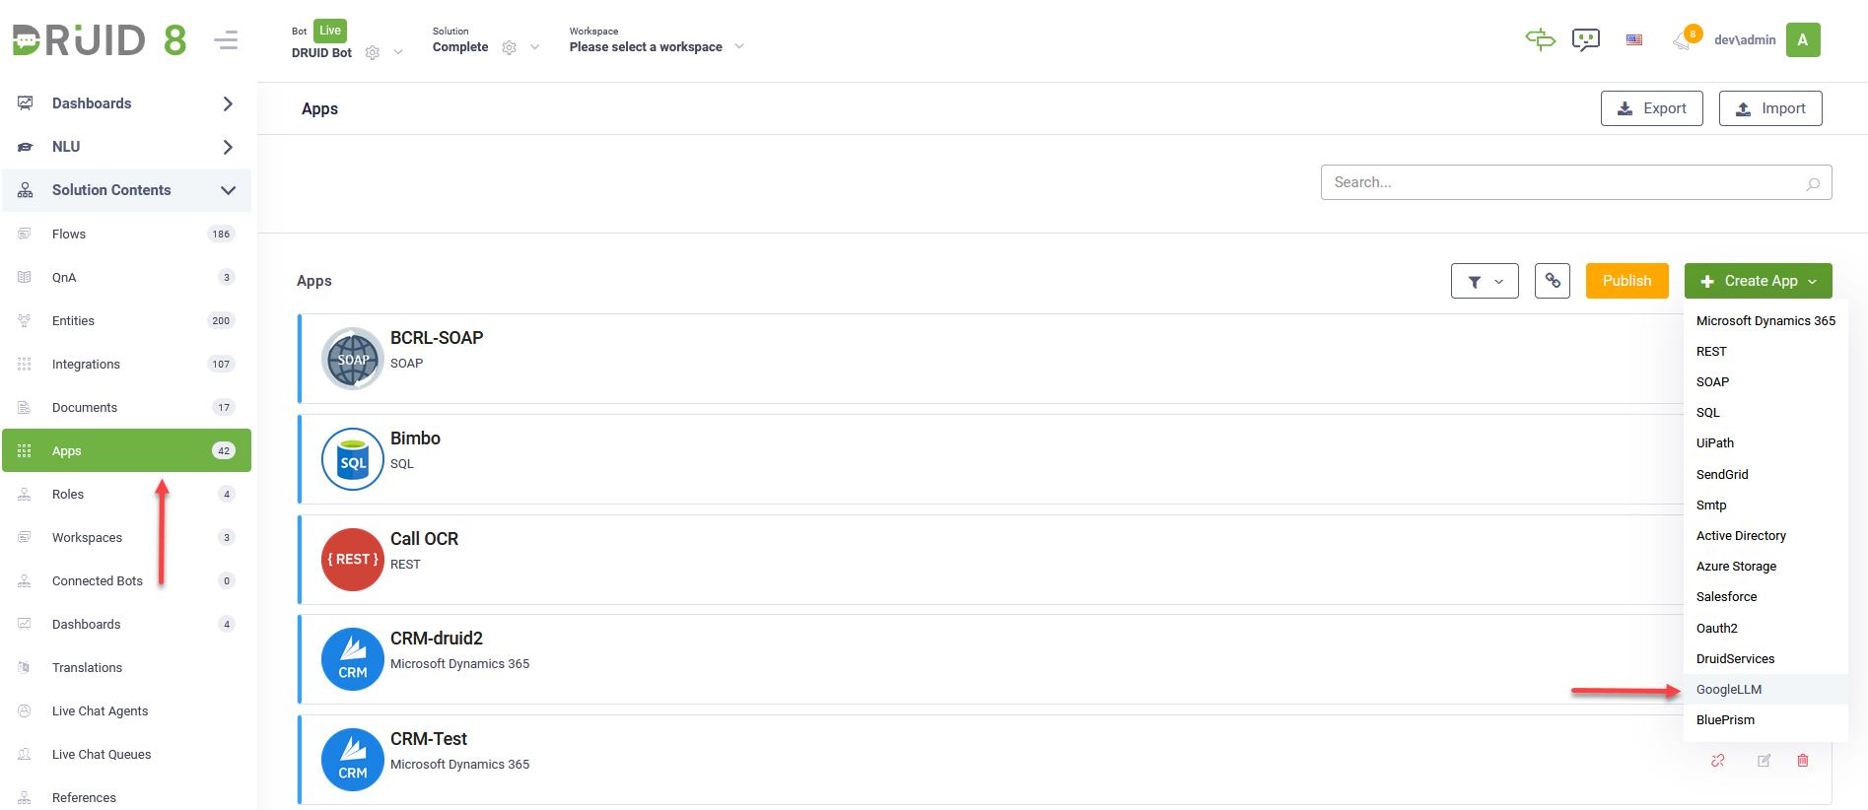Unlink the CRM-Test app
1868x810 pixels.
pyautogui.click(x=1718, y=761)
